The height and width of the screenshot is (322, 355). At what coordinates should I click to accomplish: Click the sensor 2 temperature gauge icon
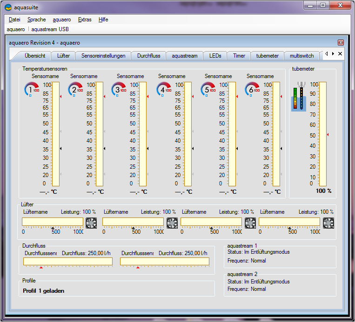coord(75,89)
